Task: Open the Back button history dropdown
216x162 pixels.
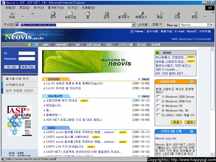Action: pyautogui.click(x=23, y=17)
